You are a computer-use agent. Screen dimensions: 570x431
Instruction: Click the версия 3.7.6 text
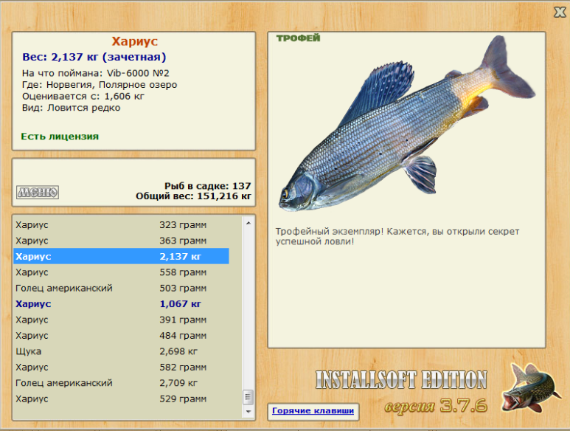[436, 406]
